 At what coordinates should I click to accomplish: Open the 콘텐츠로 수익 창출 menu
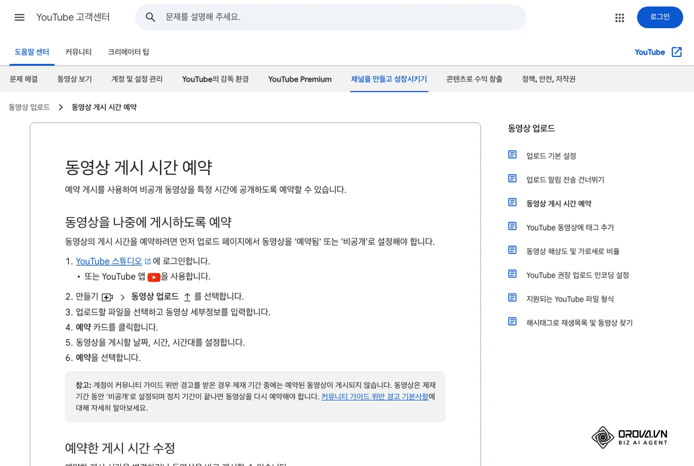(475, 79)
